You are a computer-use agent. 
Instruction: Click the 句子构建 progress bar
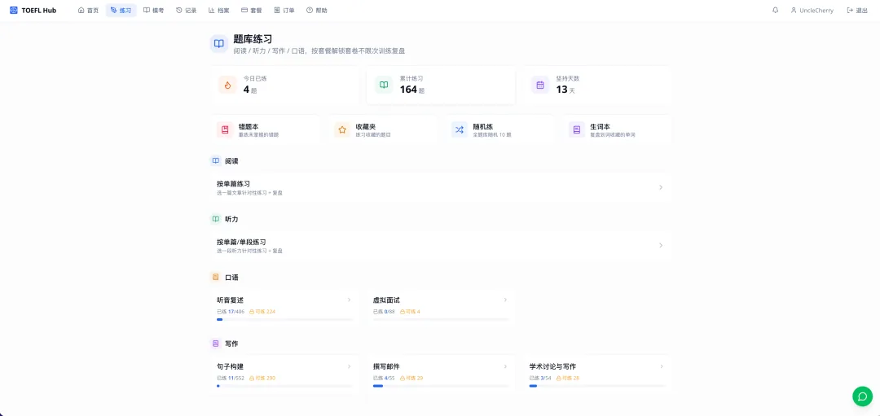284,386
